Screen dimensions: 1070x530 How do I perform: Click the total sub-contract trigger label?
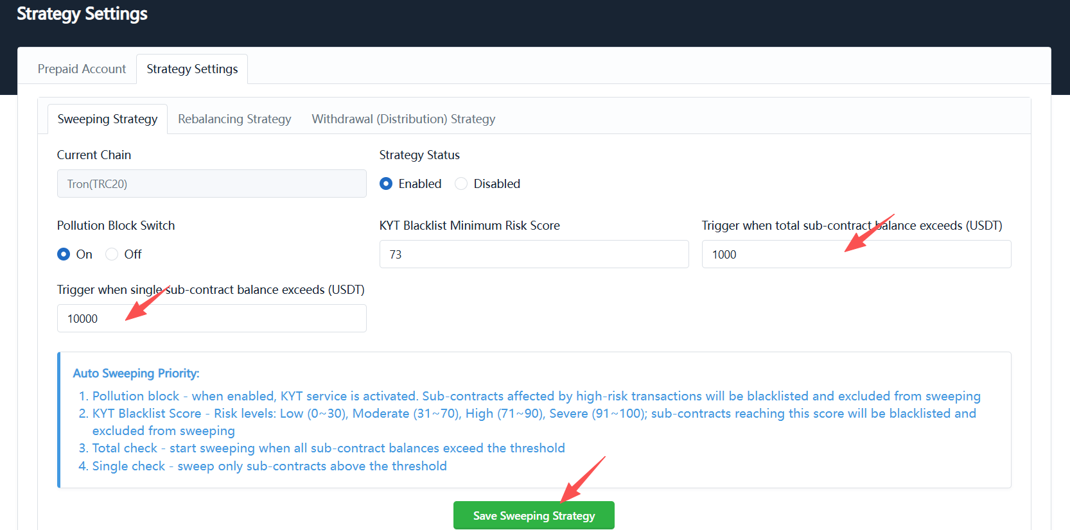[x=852, y=225]
